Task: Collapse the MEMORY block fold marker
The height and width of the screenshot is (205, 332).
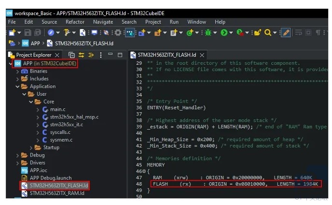Action: [x=144, y=171]
